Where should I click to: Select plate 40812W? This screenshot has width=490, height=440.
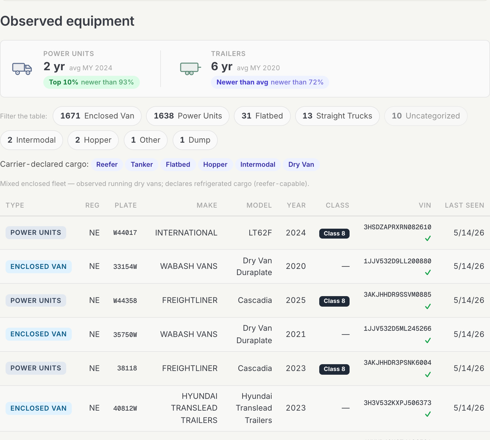coord(125,408)
